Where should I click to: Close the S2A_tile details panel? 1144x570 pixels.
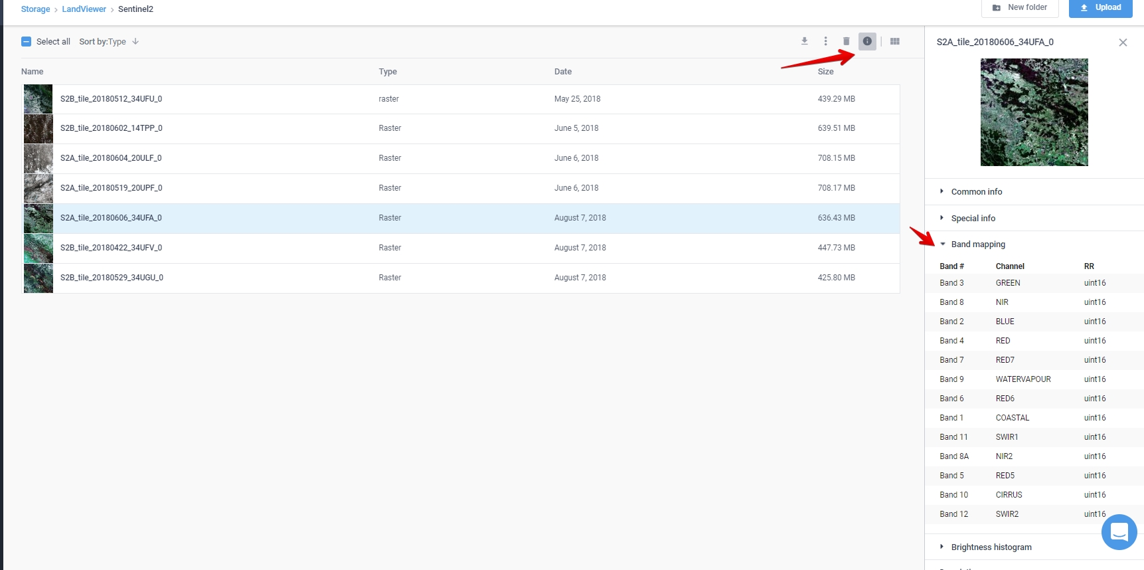click(1123, 43)
